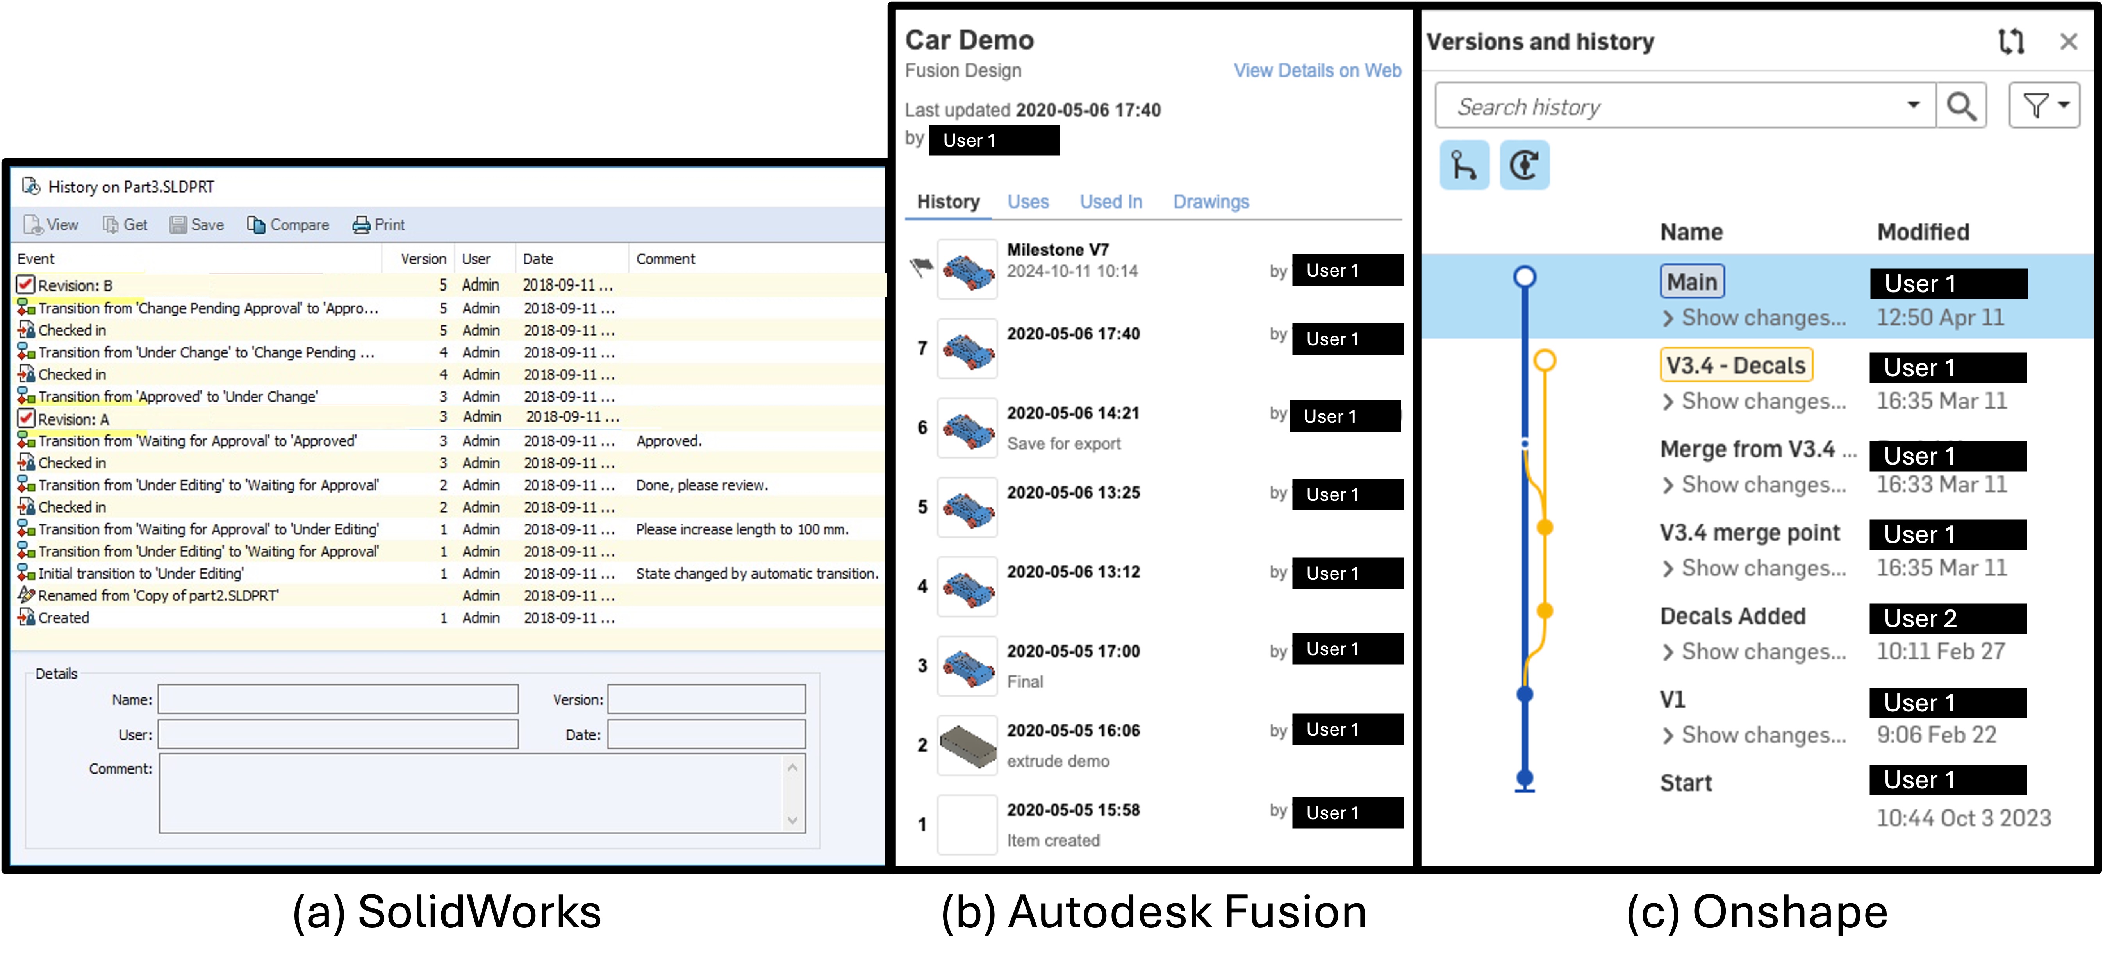The width and height of the screenshot is (2103, 972).
Task: Open the Search history dropdown arrow
Action: [x=1913, y=105]
